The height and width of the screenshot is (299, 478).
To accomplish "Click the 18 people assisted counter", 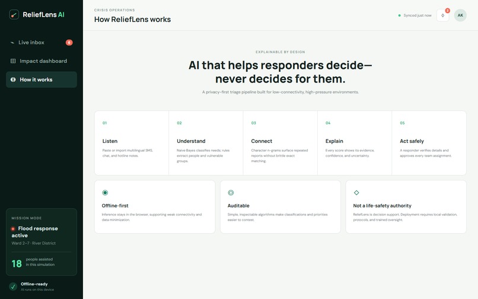I will (33, 263).
